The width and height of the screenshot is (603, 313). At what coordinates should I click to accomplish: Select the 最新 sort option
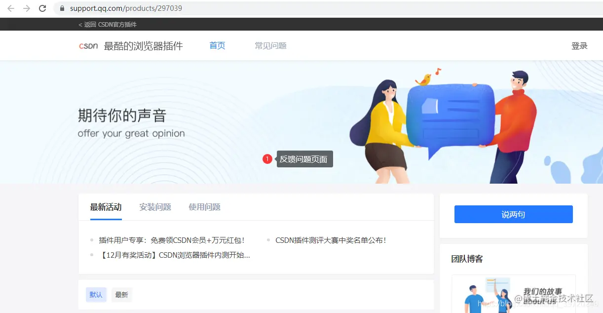coord(121,295)
